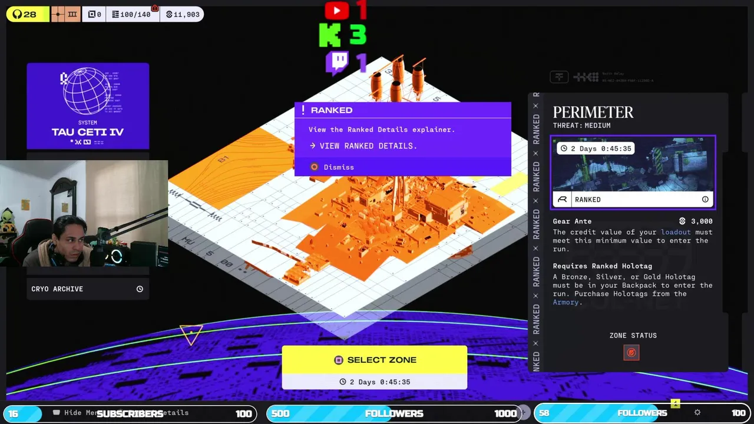Select the Cryo Archive zone entry
The width and height of the screenshot is (754, 424).
point(88,289)
